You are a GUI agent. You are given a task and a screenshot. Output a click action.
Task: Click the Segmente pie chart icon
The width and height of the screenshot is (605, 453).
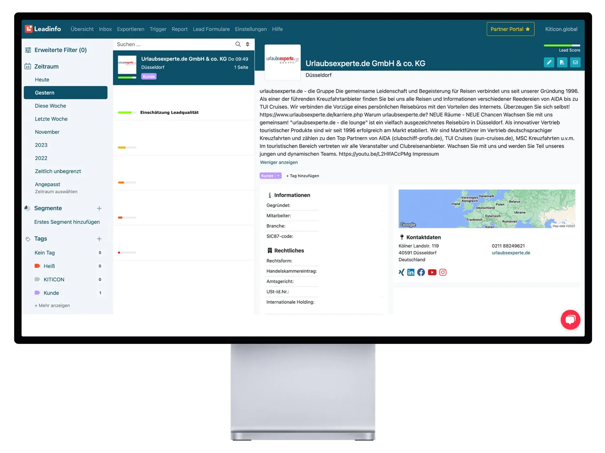click(27, 208)
